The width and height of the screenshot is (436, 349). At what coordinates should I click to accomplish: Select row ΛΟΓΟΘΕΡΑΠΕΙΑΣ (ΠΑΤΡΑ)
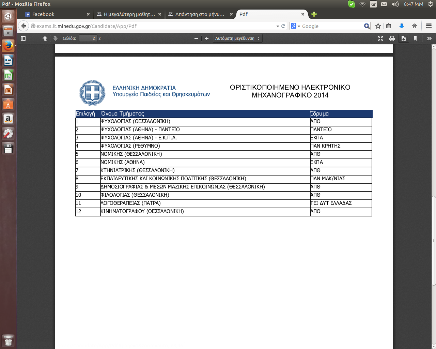pyautogui.click(x=224, y=203)
